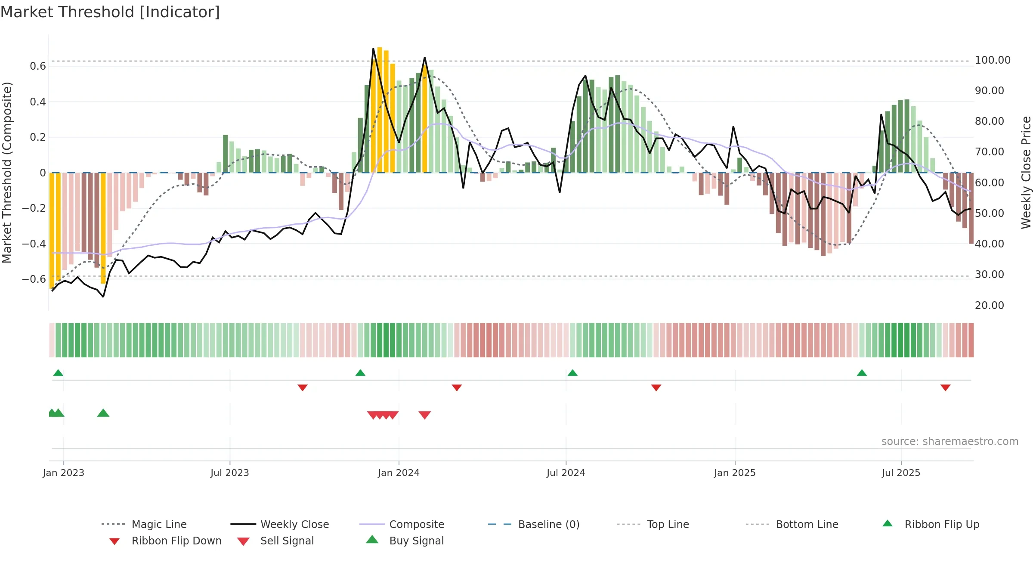This screenshot has width=1033, height=581.
Task: Click the Jul 2023 x-axis label
Action: 230,473
